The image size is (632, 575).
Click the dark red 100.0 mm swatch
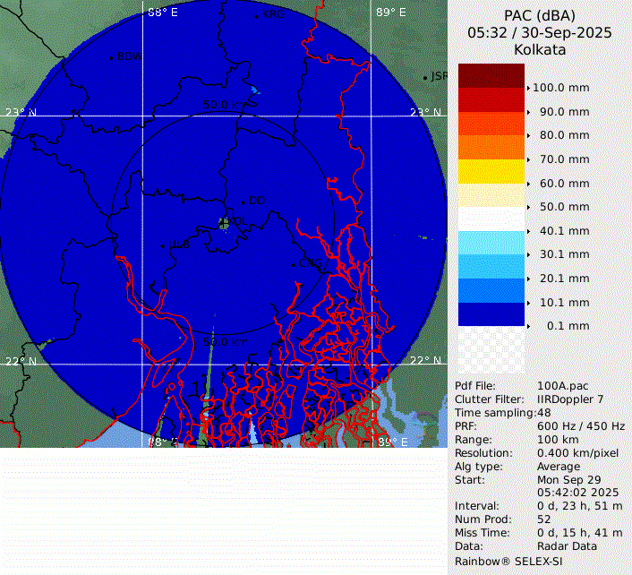491,75
